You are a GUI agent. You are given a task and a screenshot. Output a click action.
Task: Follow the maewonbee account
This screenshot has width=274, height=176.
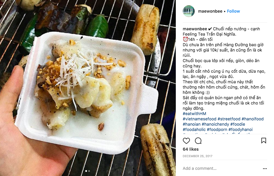pyautogui.click(x=233, y=11)
